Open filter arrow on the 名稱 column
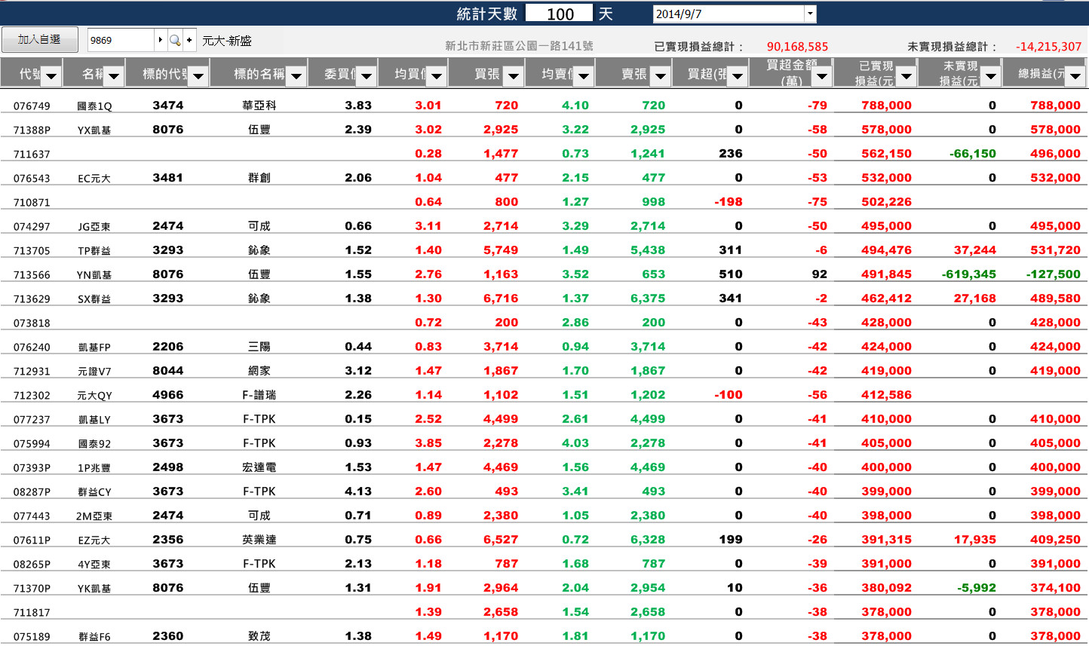Screen dimensions: 1089x646 point(114,75)
